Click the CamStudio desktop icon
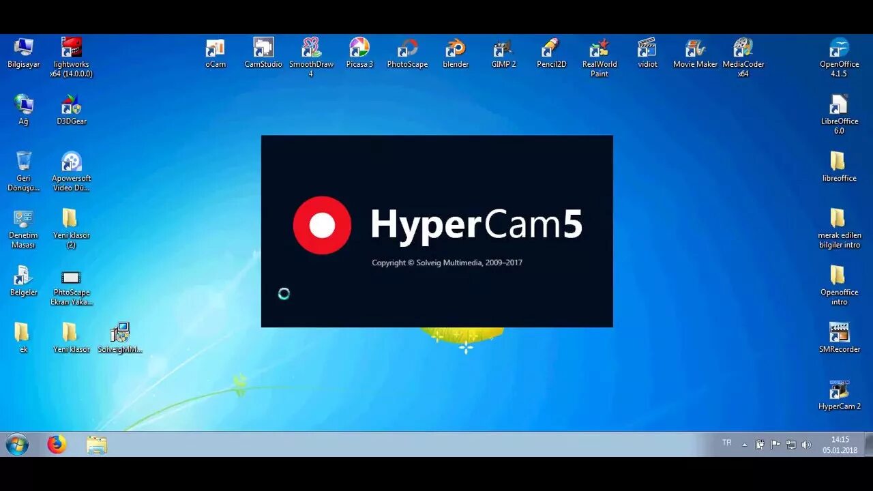The image size is (873, 491). [x=263, y=53]
